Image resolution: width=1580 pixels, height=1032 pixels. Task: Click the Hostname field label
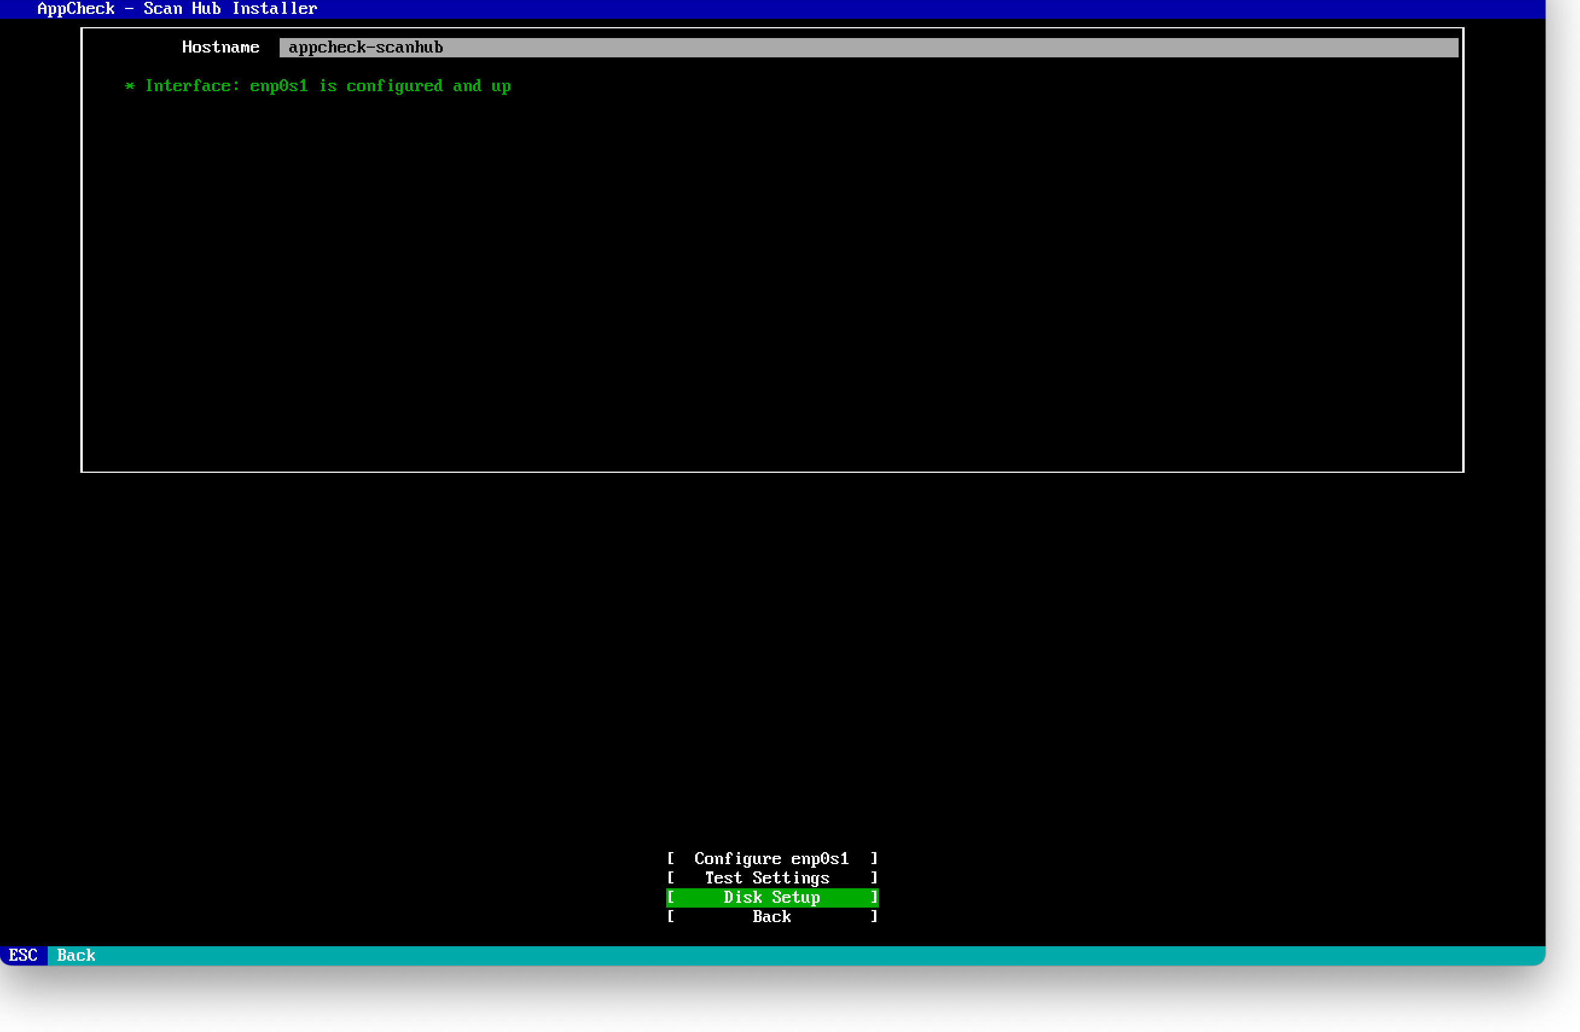pos(220,47)
